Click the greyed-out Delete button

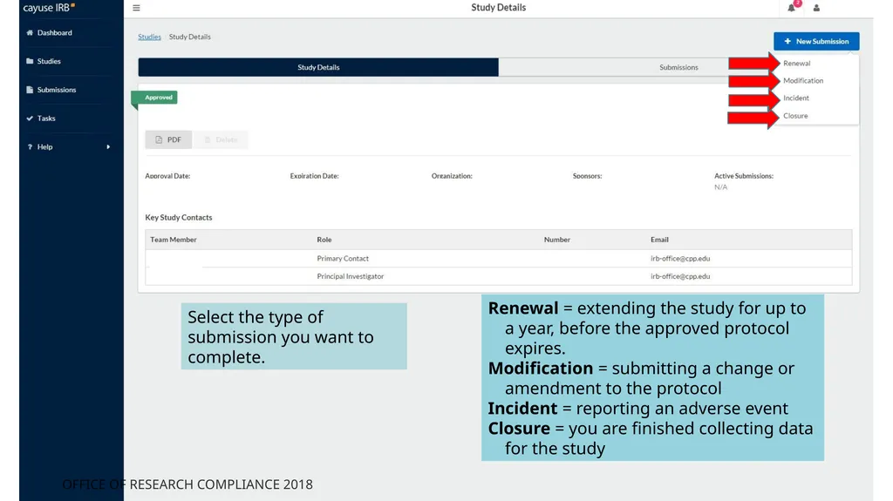[221, 139]
